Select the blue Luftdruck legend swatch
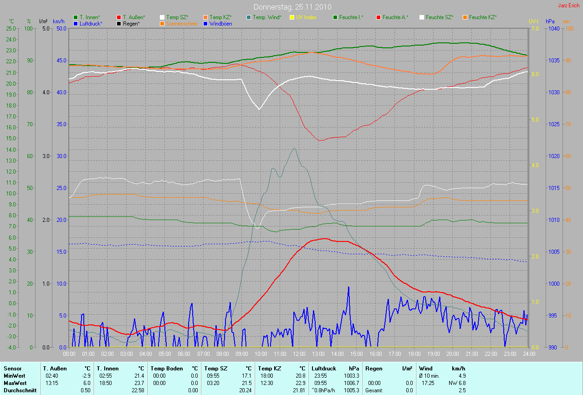The width and height of the screenshot is (583, 395). (x=76, y=23)
